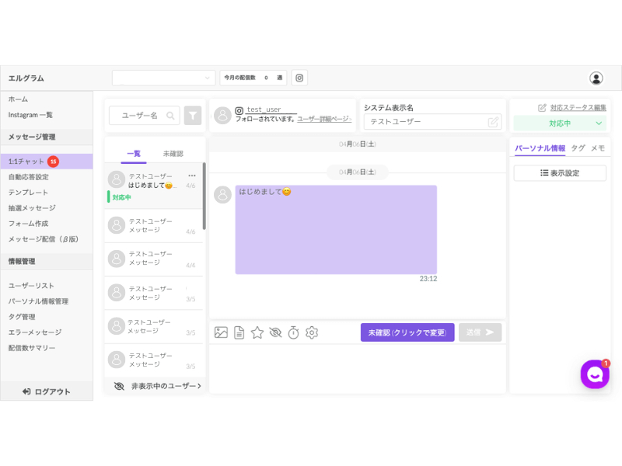Click the message text input area

358,368
